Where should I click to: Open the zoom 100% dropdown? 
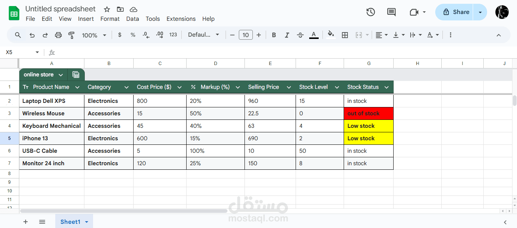tap(94, 35)
